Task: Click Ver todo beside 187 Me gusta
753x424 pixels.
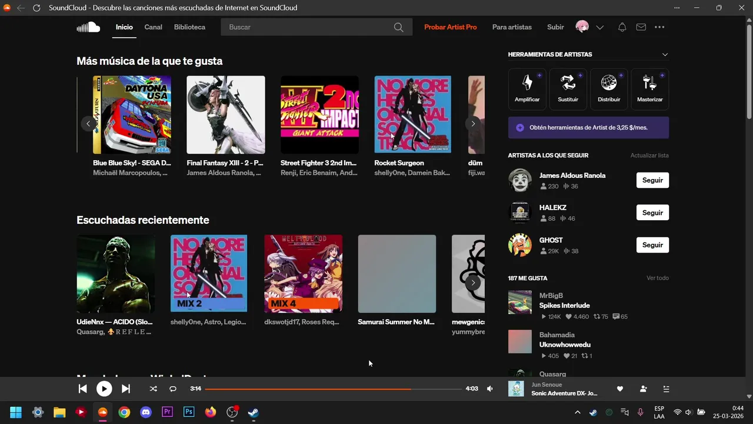Action: point(657,278)
